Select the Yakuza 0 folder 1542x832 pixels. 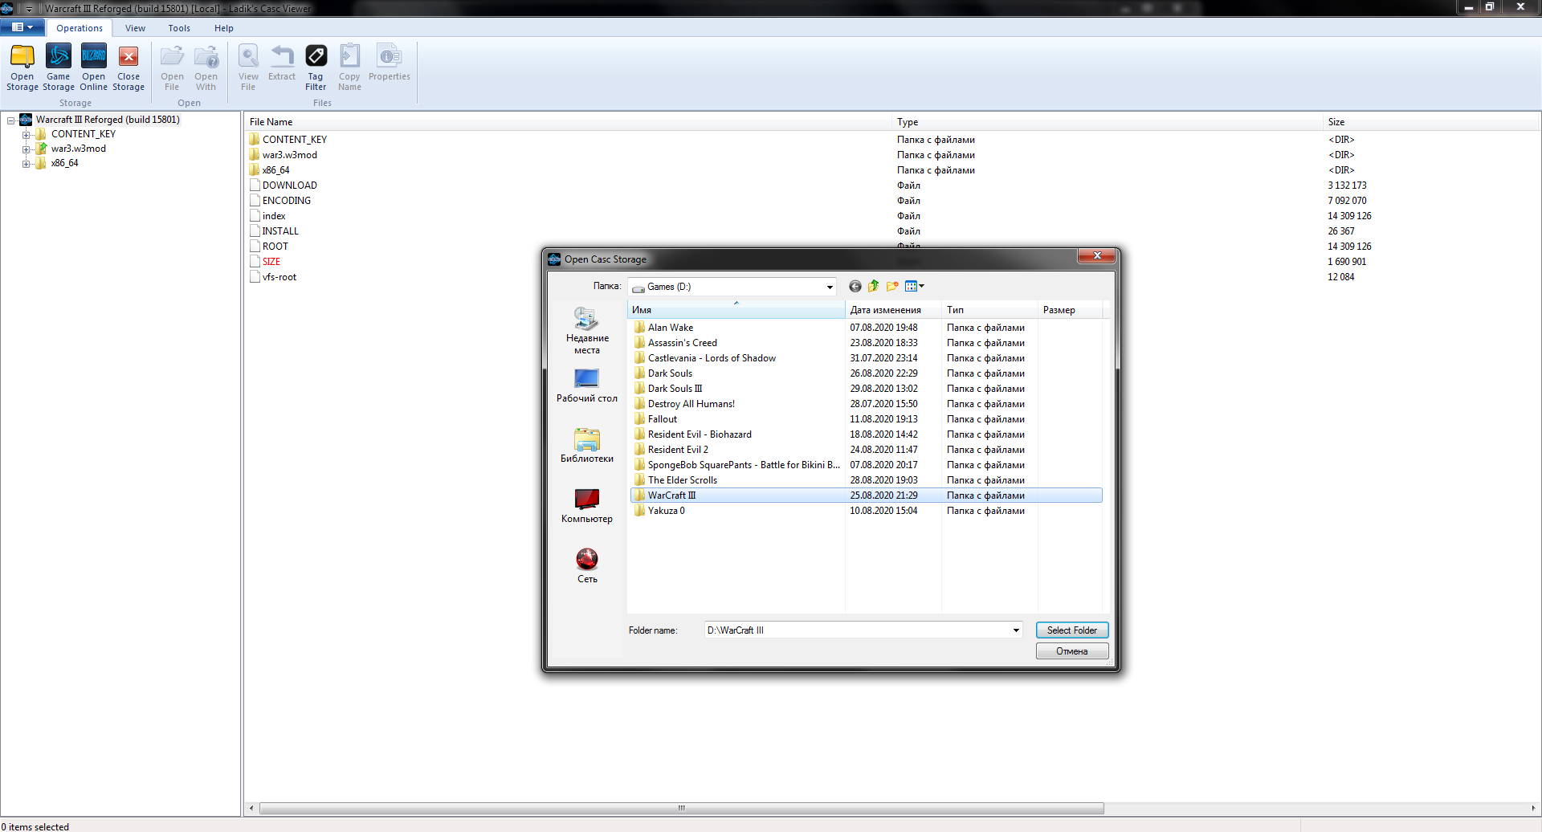point(666,511)
